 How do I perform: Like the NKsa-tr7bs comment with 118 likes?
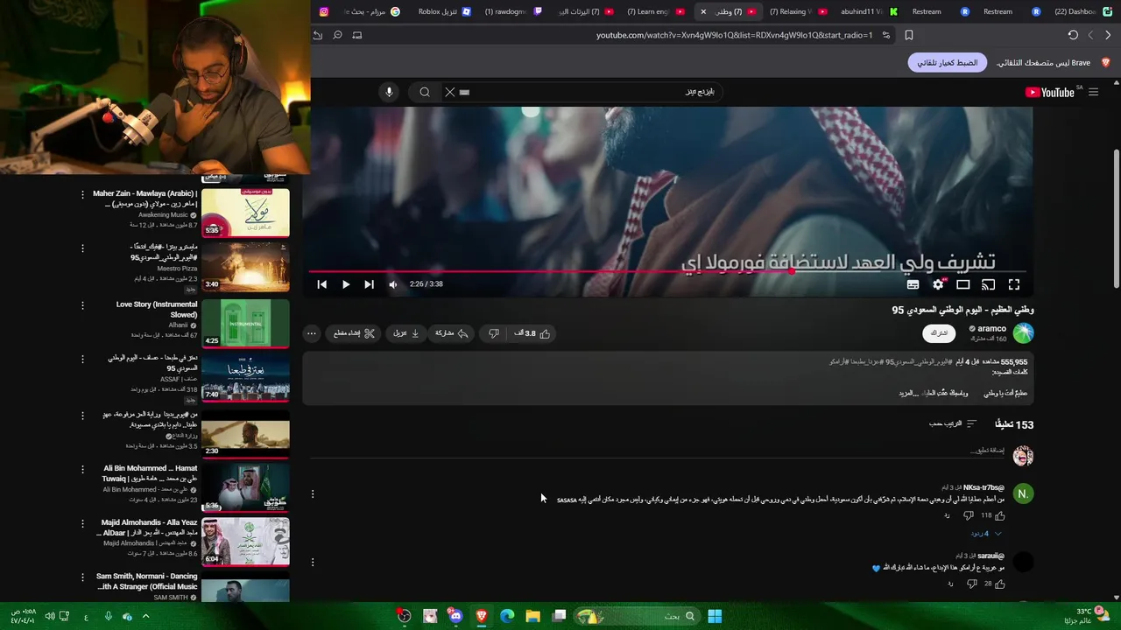pyautogui.click(x=999, y=515)
